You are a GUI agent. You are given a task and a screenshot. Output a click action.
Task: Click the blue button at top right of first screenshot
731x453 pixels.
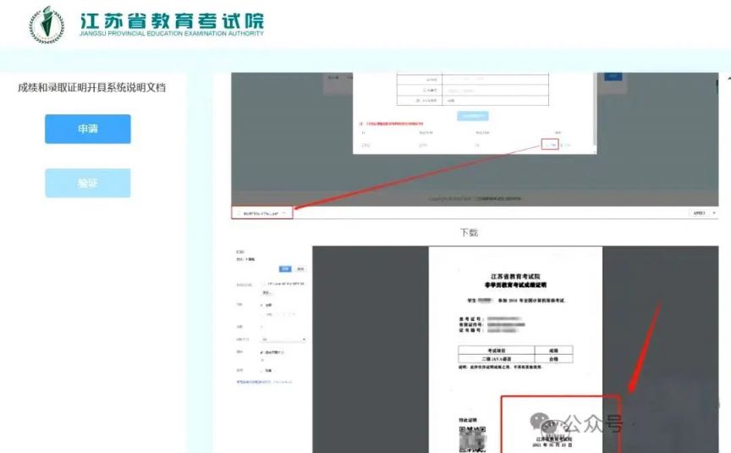[x=613, y=76]
